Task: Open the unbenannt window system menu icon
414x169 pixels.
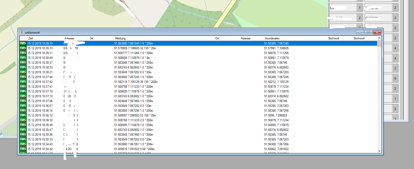Action: (22, 32)
